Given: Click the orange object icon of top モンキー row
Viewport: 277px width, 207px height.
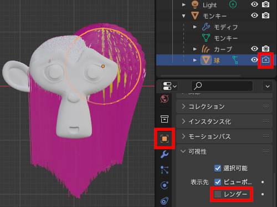Looking at the screenshot, I should 195,16.
